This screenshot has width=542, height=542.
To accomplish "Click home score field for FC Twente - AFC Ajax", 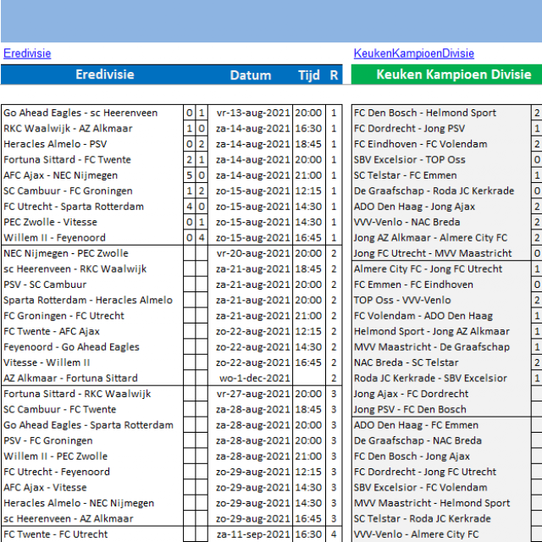I will 189,331.
